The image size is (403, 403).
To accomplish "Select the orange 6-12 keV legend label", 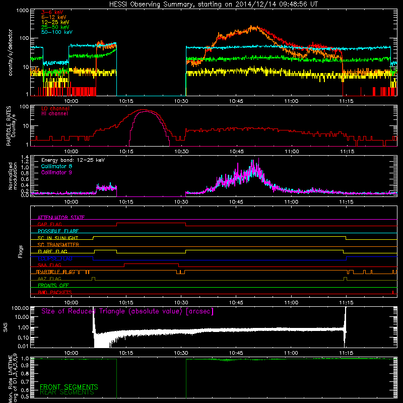I will [x=54, y=17].
